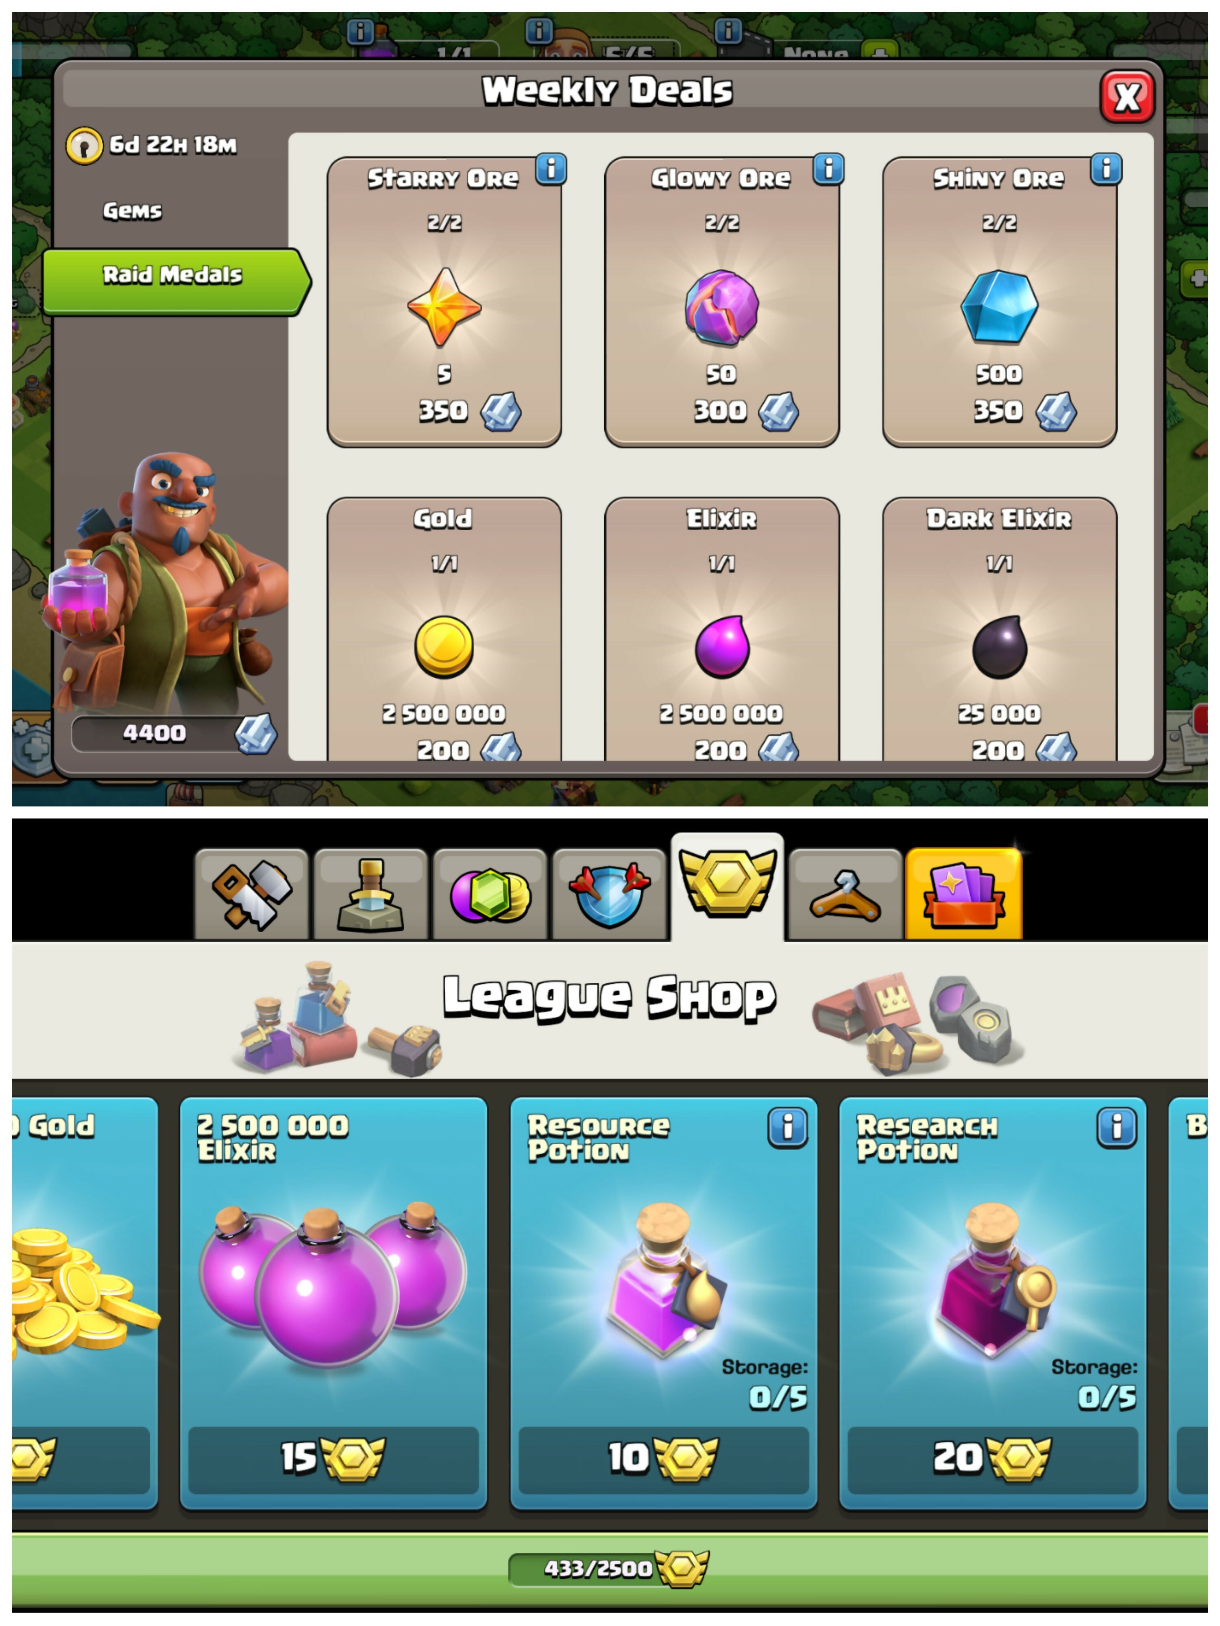Select the potion on pedestal tab
Screen dimensions: 1220x1626
click(370, 894)
